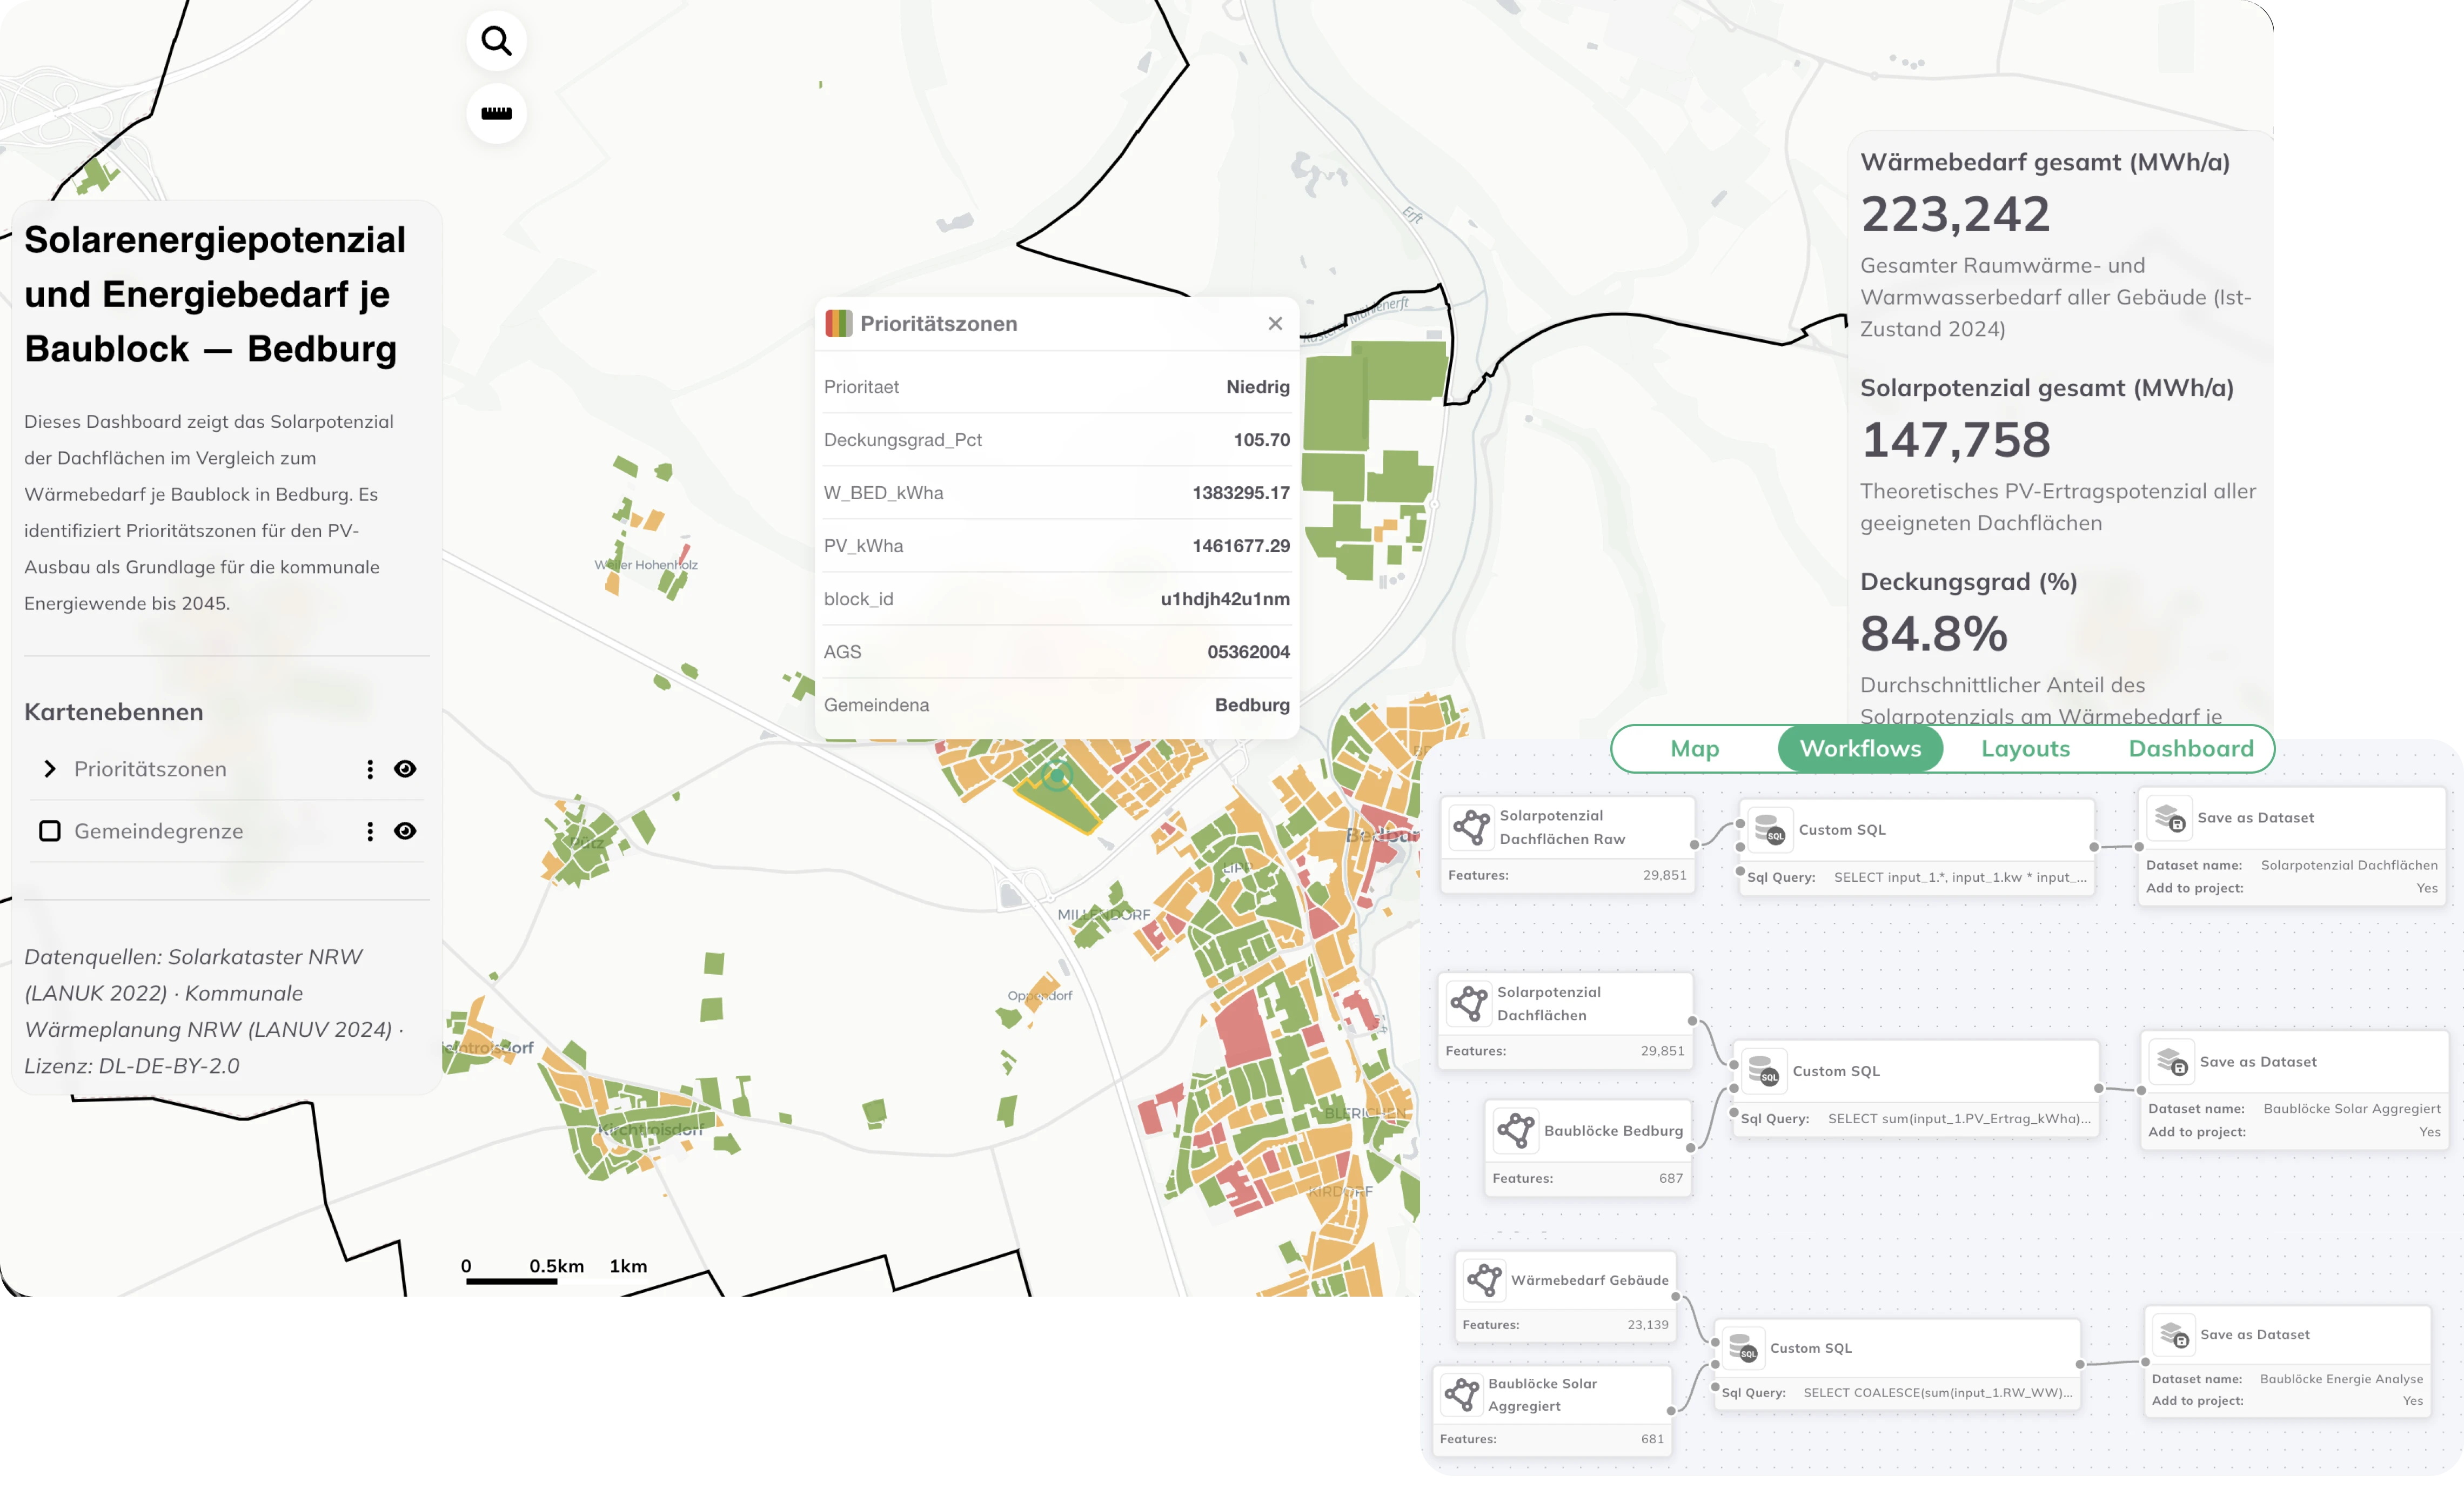Open Gemeindegrenze layer options menu
This screenshot has width=2464, height=1489.
(370, 831)
